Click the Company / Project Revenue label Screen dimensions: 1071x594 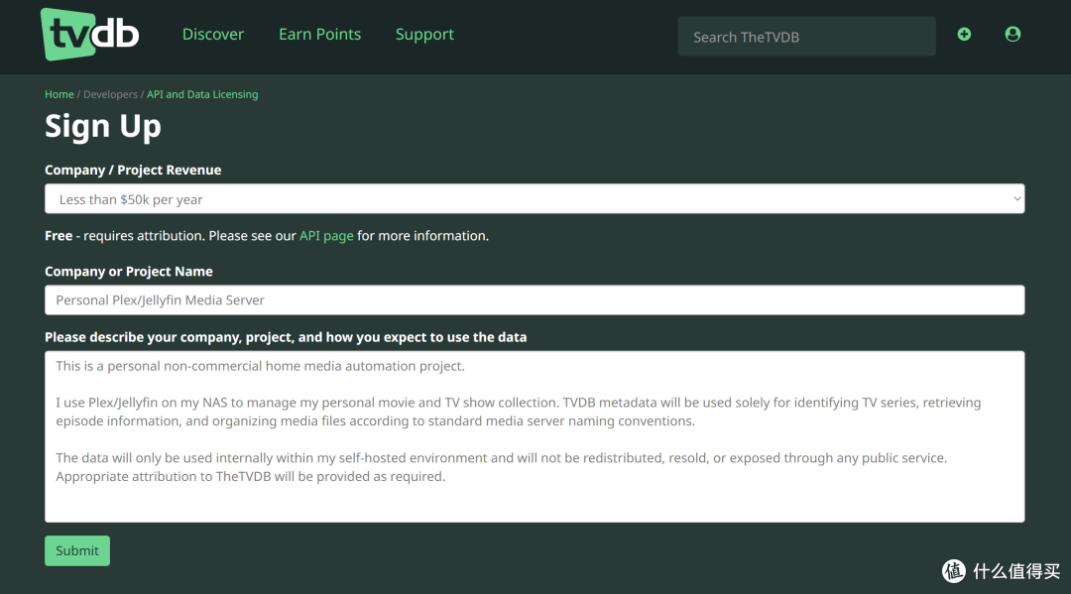coord(133,170)
